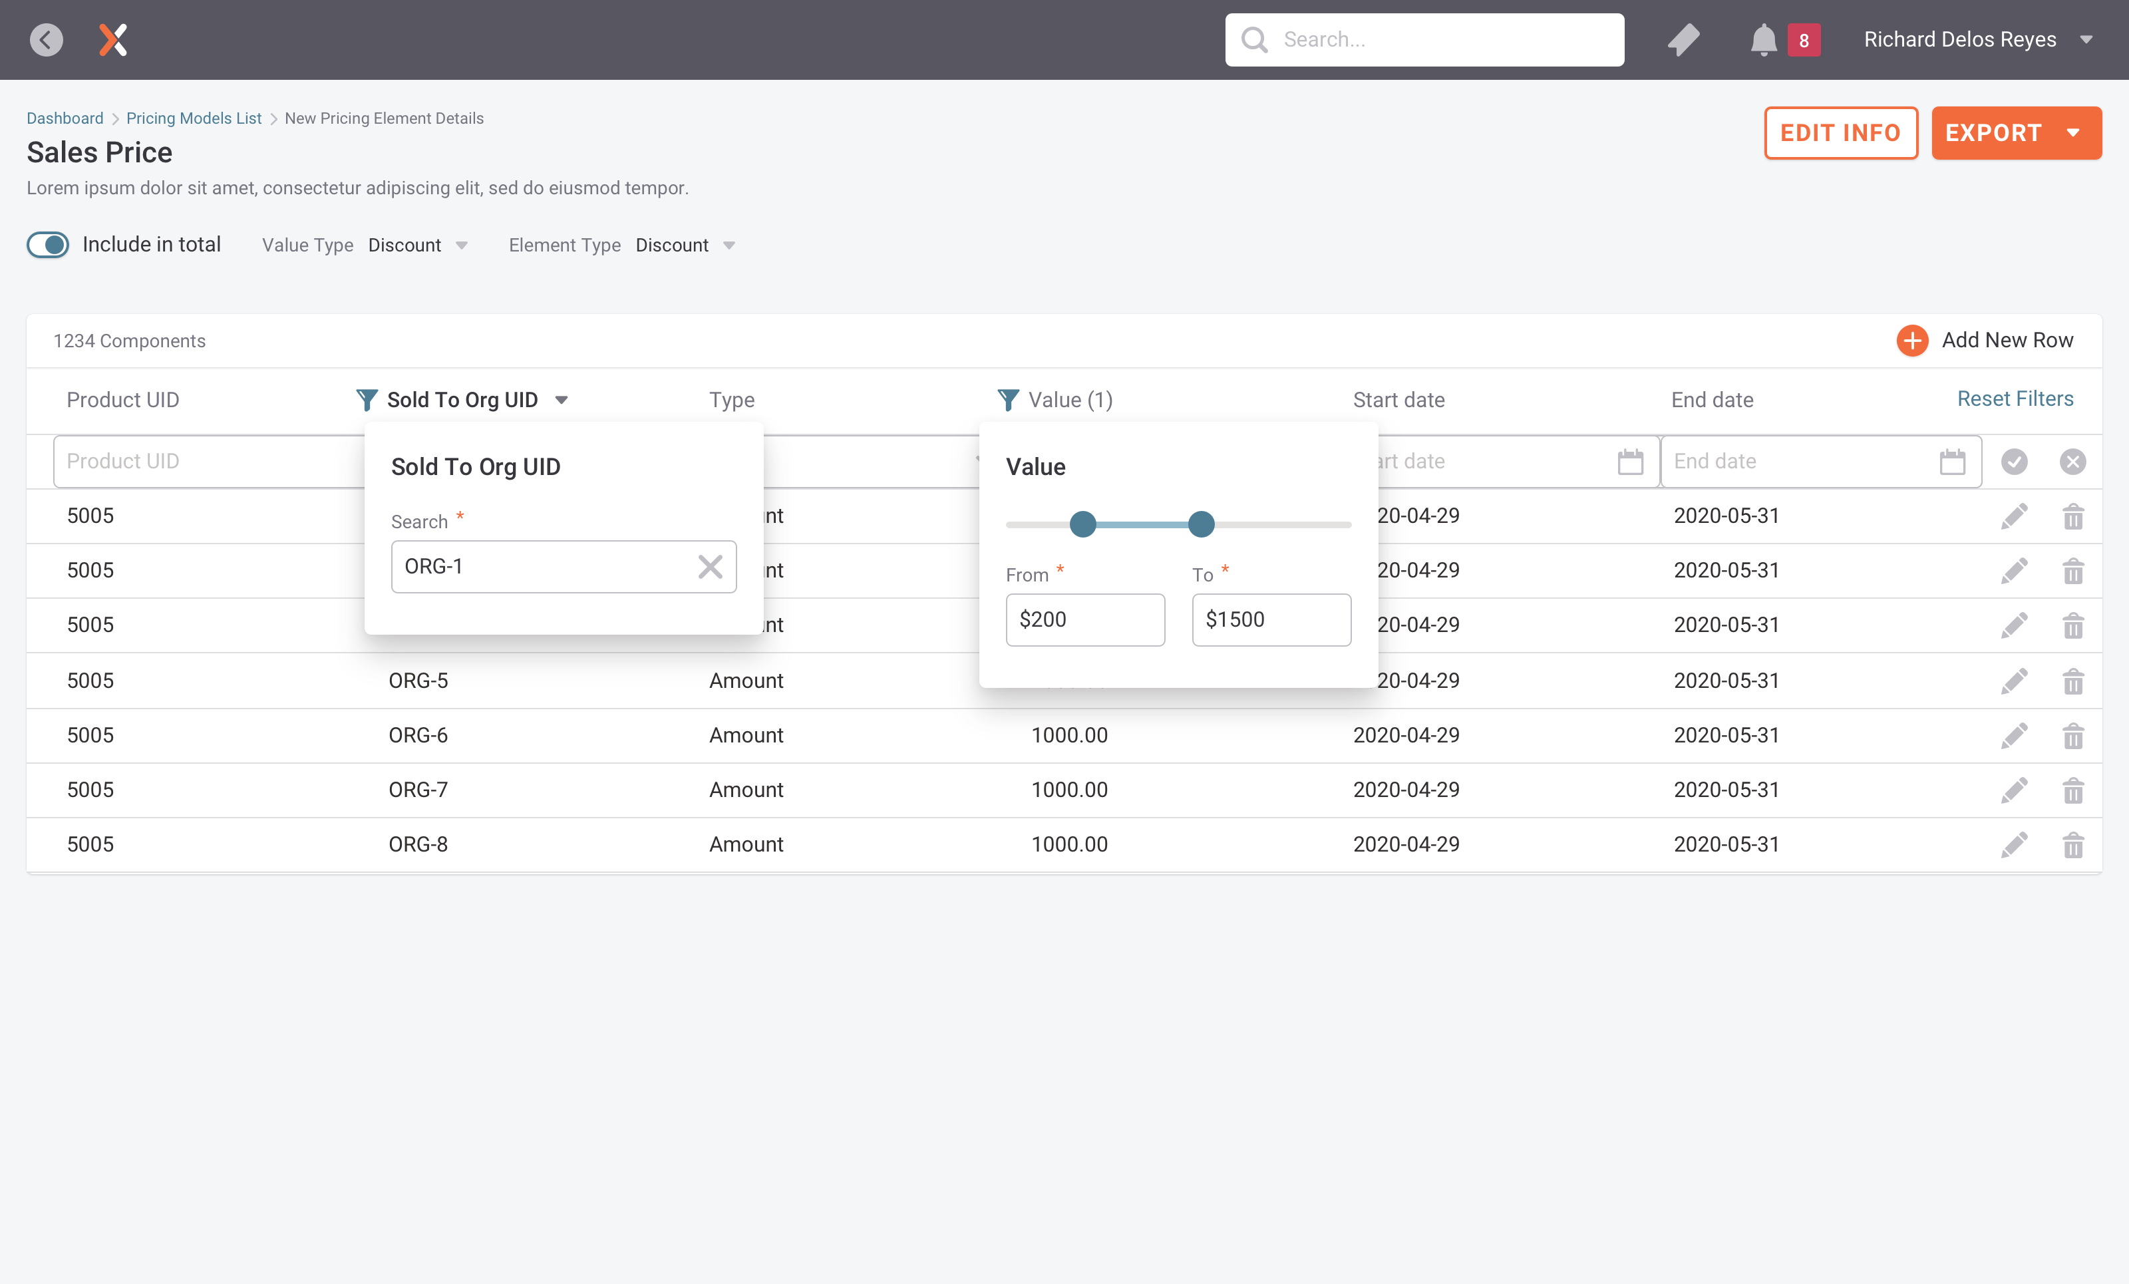Click the orange plus Add New Row icon
The image size is (2129, 1284).
[x=1912, y=341]
